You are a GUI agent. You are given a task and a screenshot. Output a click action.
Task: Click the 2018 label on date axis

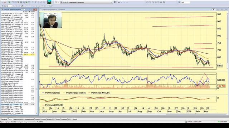pyautogui.click(x=189, y=112)
